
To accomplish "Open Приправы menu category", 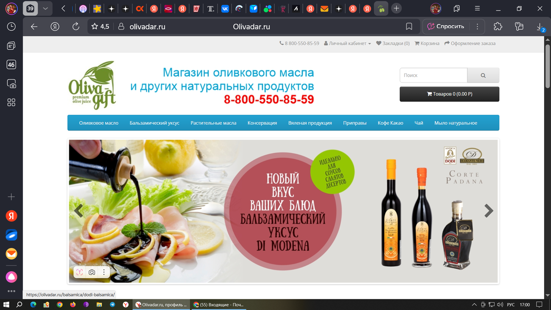I will click(x=354, y=123).
